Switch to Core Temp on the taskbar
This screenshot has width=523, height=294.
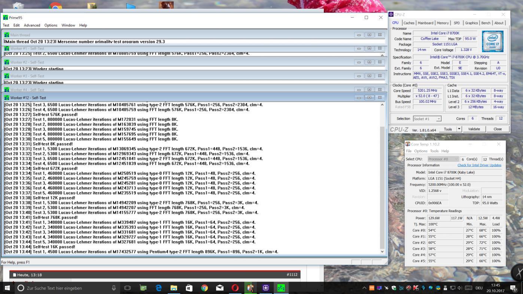250,288
